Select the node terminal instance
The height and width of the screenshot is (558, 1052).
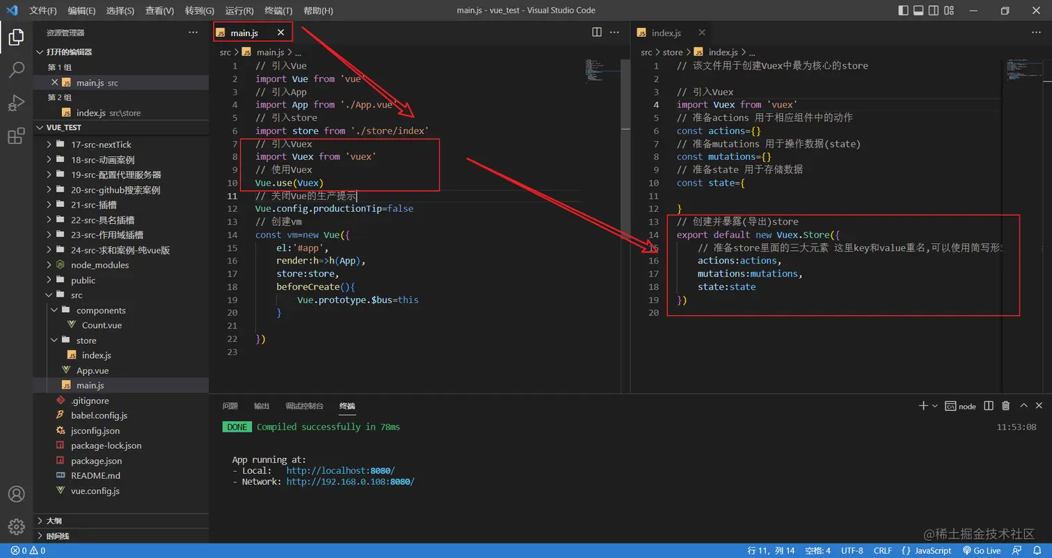961,407
